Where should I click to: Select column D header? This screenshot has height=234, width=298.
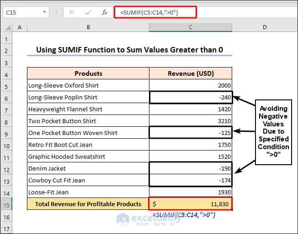coord(265,28)
